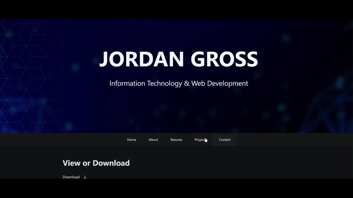This screenshot has height=198, width=353.
Task: Click the View or Download heading
Action: (96, 163)
